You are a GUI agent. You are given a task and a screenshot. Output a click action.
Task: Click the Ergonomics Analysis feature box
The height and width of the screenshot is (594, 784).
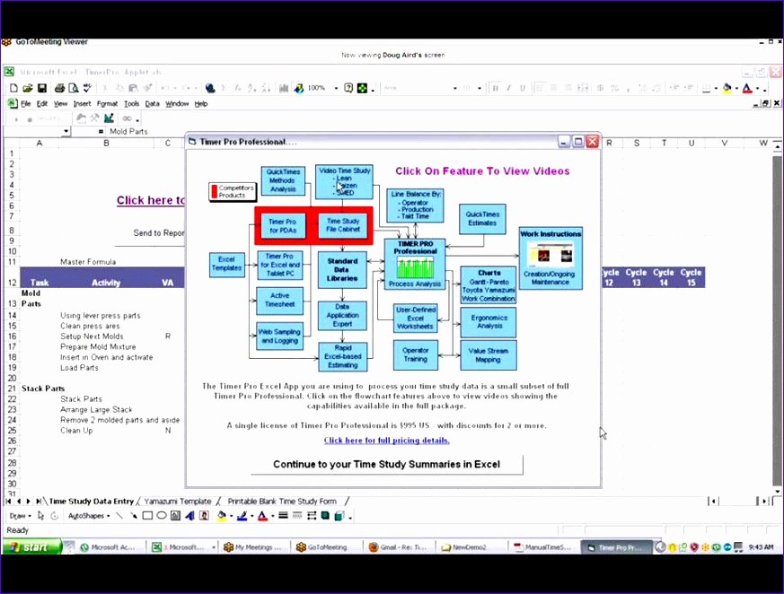489,322
